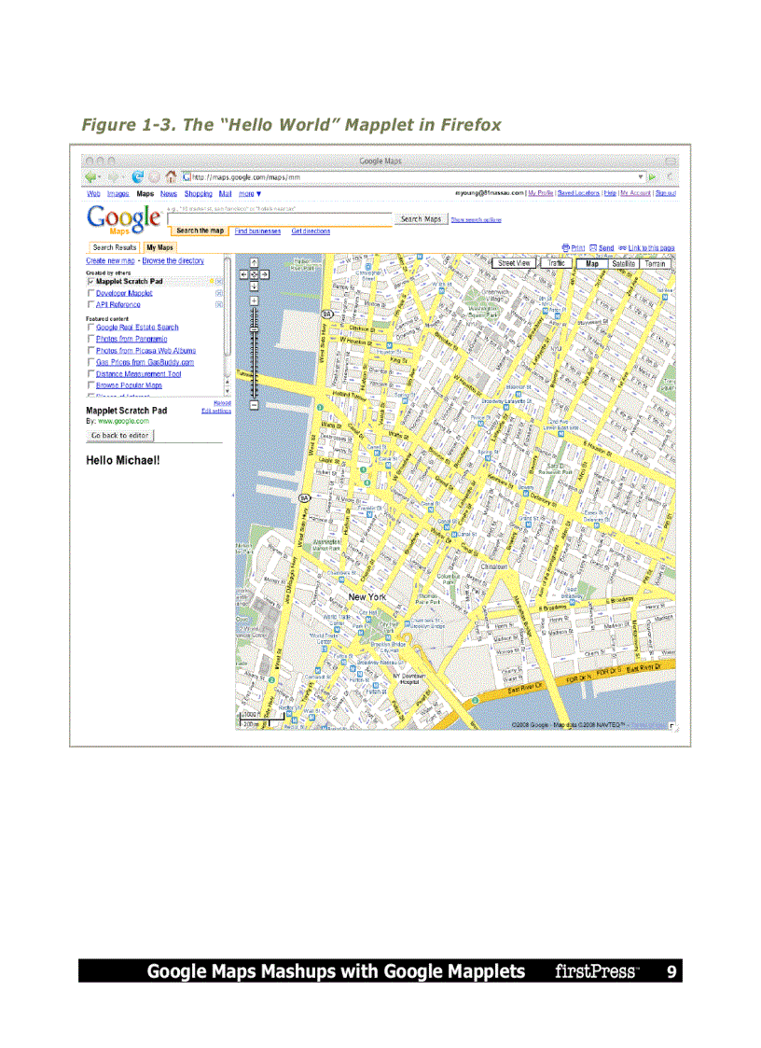The width and height of the screenshot is (761, 1048).
Task: Click the Reload page icon
Action: [137, 175]
